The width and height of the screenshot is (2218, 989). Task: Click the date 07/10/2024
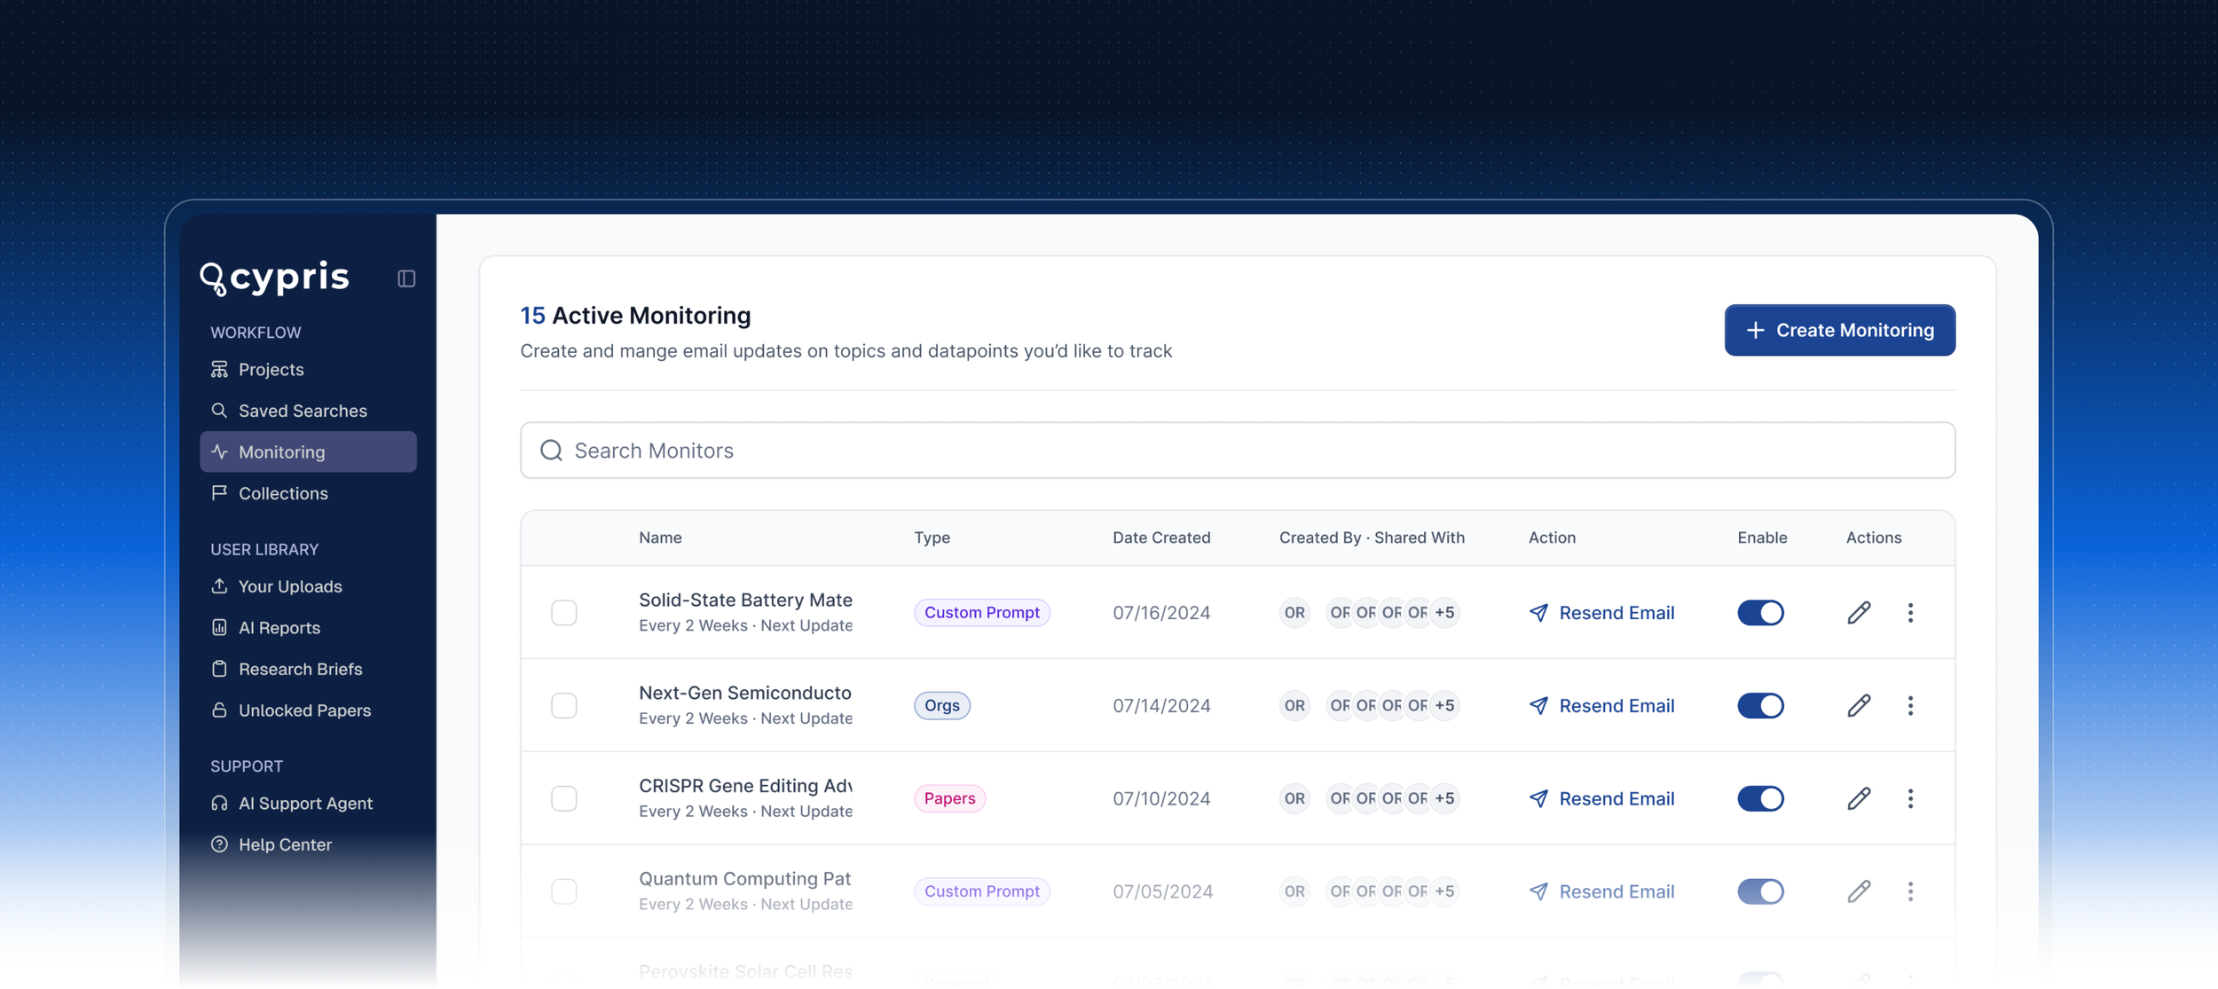[1161, 798]
